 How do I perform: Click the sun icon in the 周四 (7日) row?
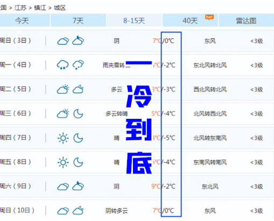[63, 138]
